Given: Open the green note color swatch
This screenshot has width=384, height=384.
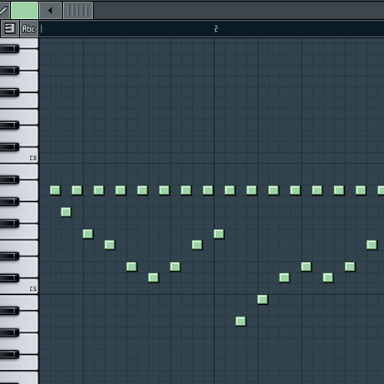Looking at the screenshot, I should 25,11.
